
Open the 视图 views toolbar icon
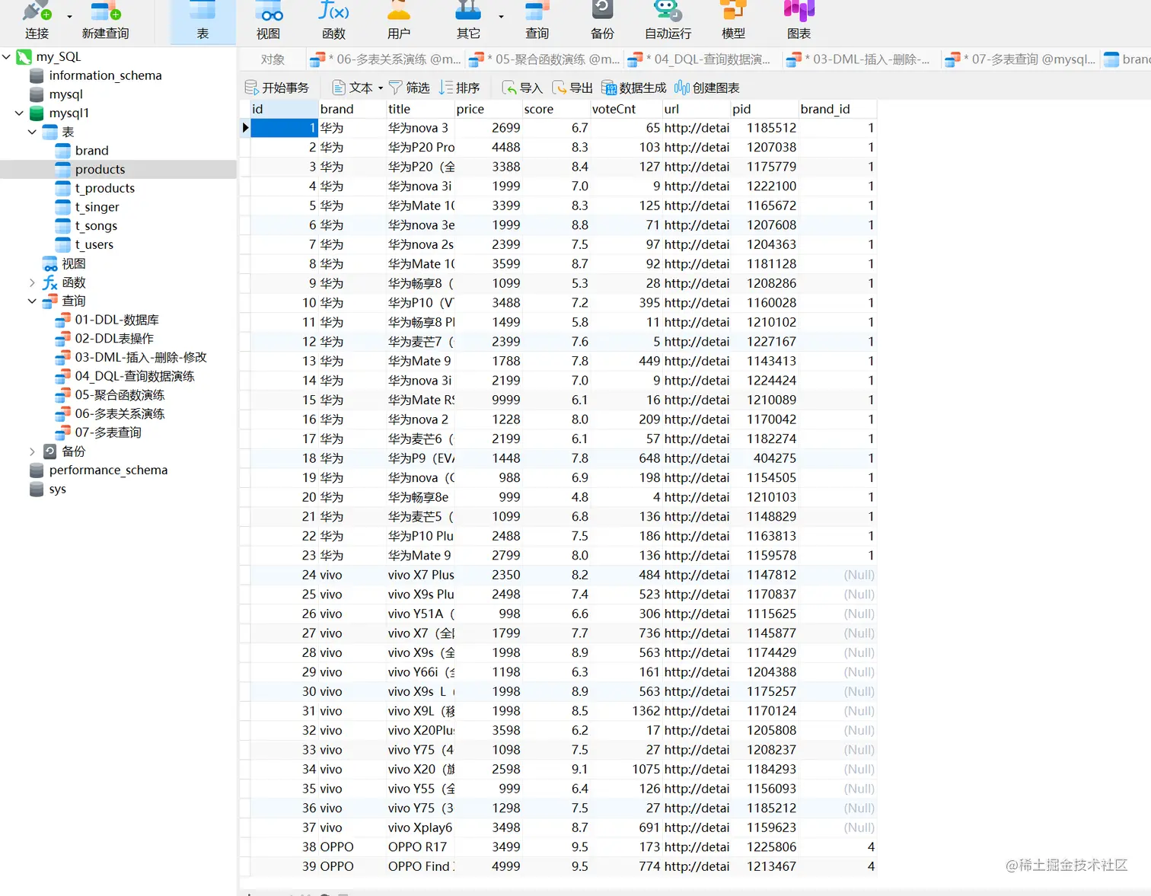[269, 21]
